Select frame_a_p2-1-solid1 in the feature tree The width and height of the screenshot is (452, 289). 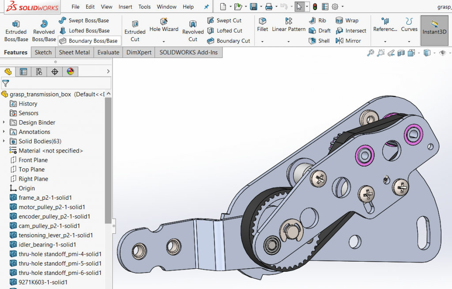(x=45, y=198)
